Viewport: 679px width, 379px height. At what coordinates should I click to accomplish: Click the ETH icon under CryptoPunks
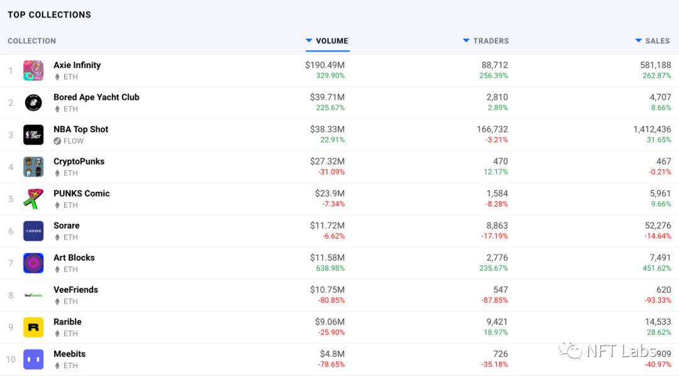click(57, 173)
